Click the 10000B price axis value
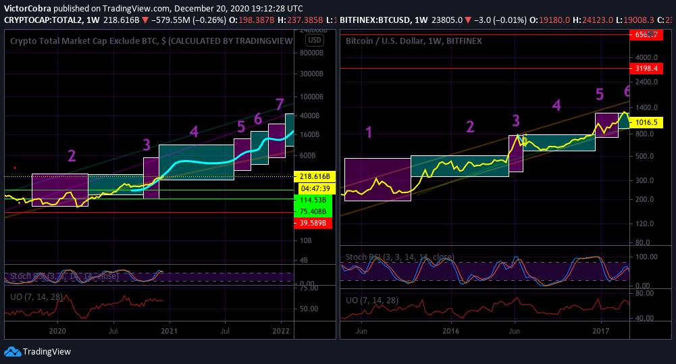Viewport: 676px width, 364px height. click(x=312, y=97)
